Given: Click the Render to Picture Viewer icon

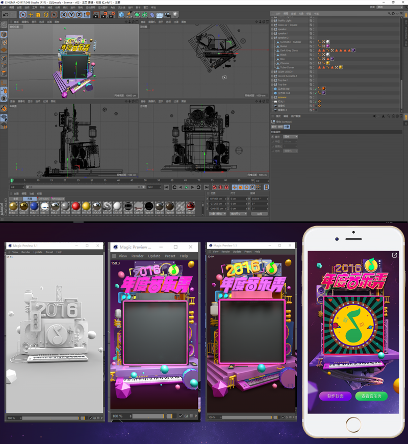Looking at the screenshot, I should 104,15.
